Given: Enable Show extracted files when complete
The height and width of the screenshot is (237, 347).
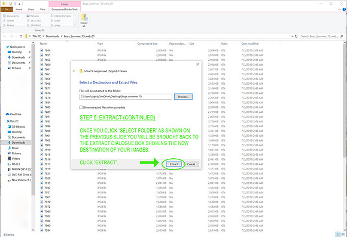Looking at the screenshot, I should click(x=81, y=107).
